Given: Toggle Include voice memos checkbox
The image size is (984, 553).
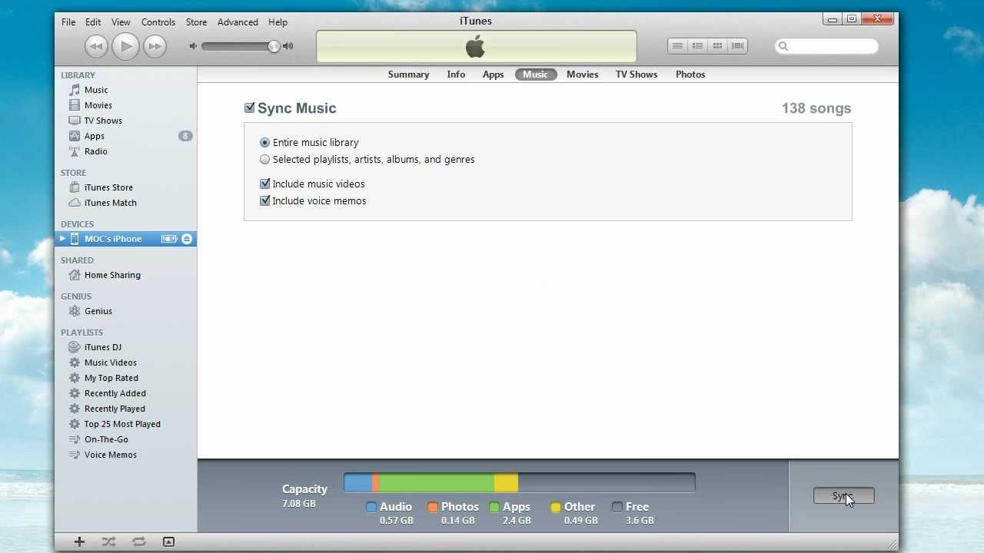Looking at the screenshot, I should point(264,201).
